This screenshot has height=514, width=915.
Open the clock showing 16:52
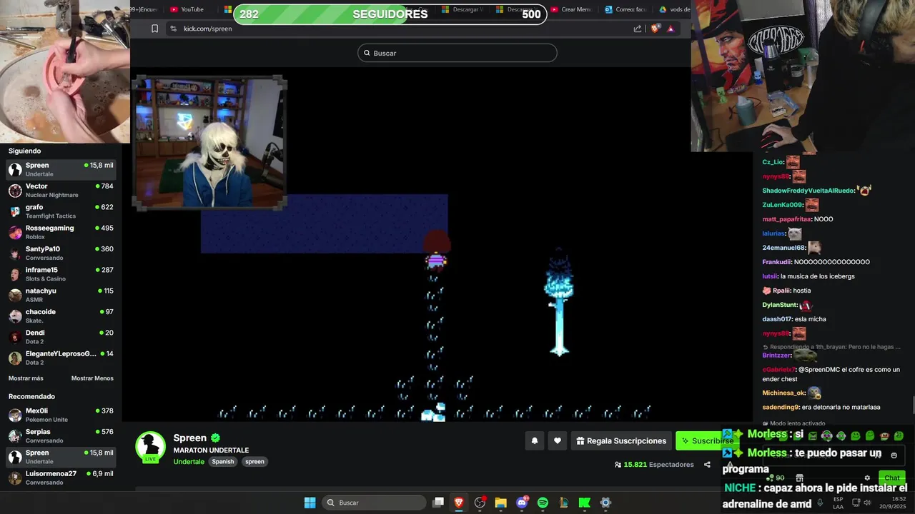click(x=893, y=503)
